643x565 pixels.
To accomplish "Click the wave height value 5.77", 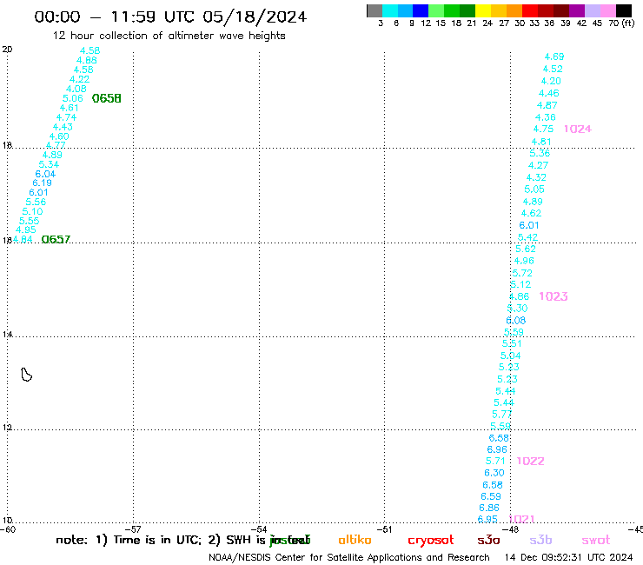I will click(502, 415).
